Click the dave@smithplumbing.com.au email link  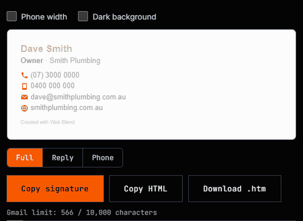pos(78,97)
